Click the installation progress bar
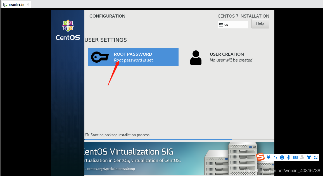 [x=179, y=140]
